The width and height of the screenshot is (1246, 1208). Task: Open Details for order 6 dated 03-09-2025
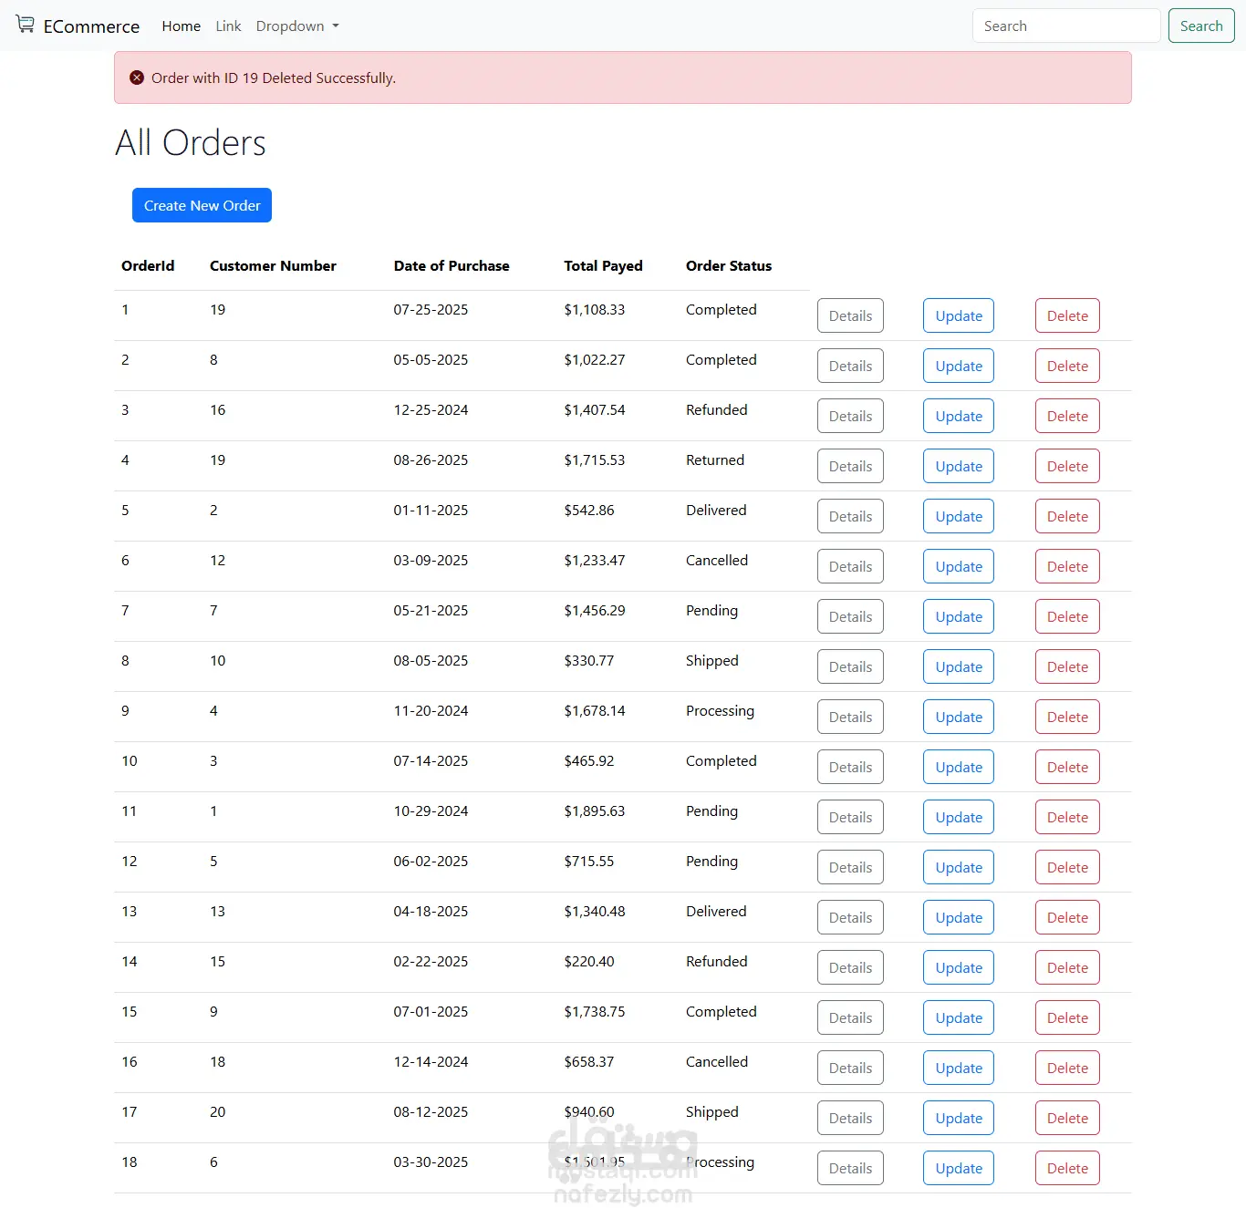[850, 566]
